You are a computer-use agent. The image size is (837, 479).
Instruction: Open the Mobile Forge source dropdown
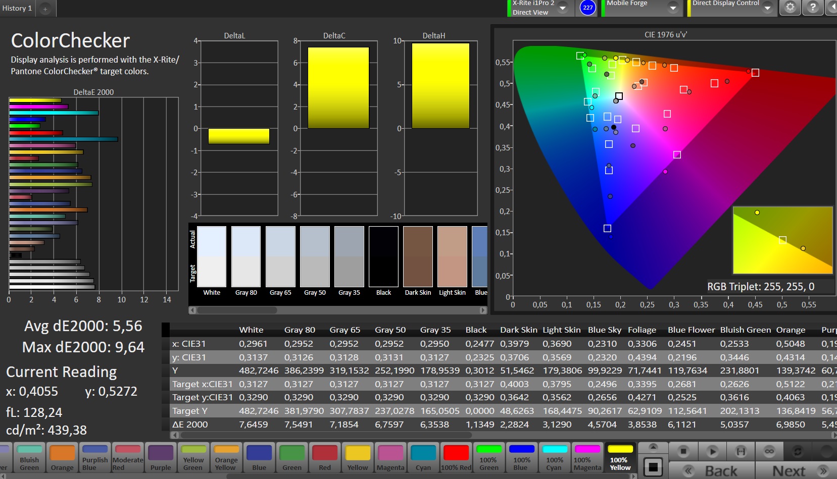pos(673,8)
